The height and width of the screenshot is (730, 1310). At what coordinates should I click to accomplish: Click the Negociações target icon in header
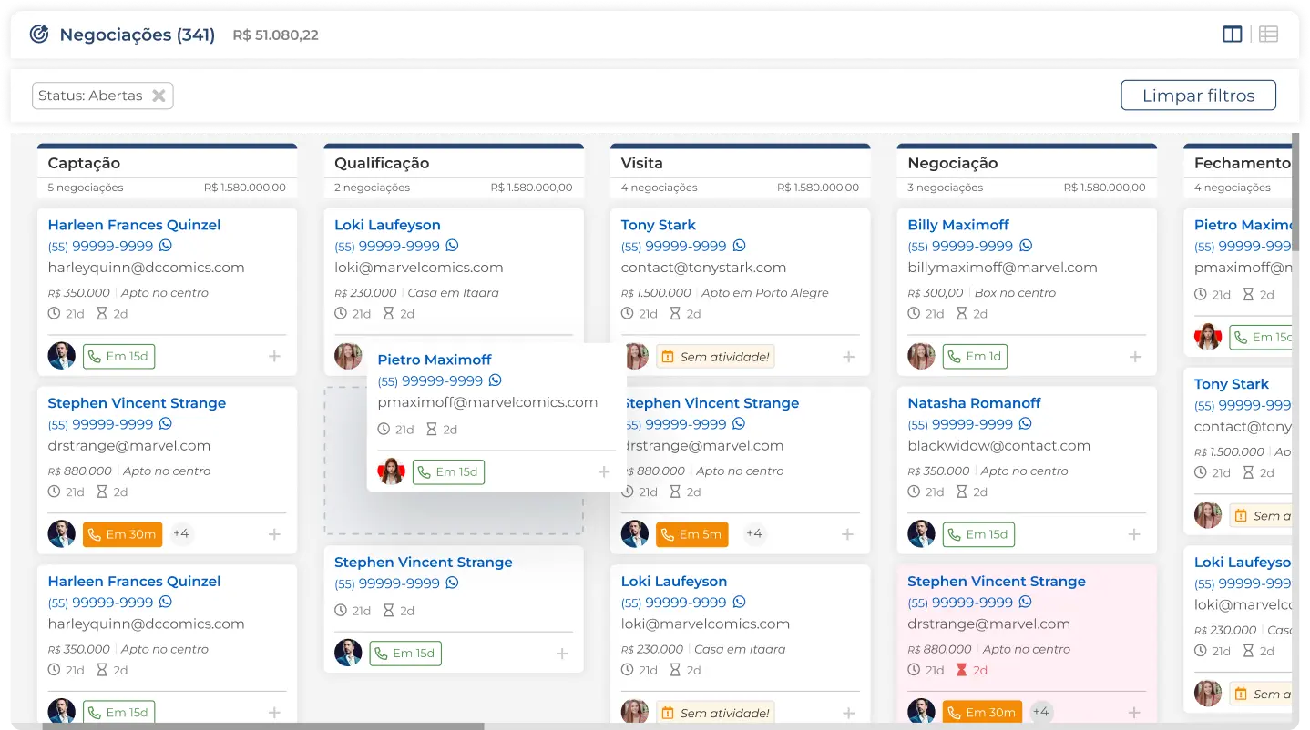pyautogui.click(x=38, y=35)
